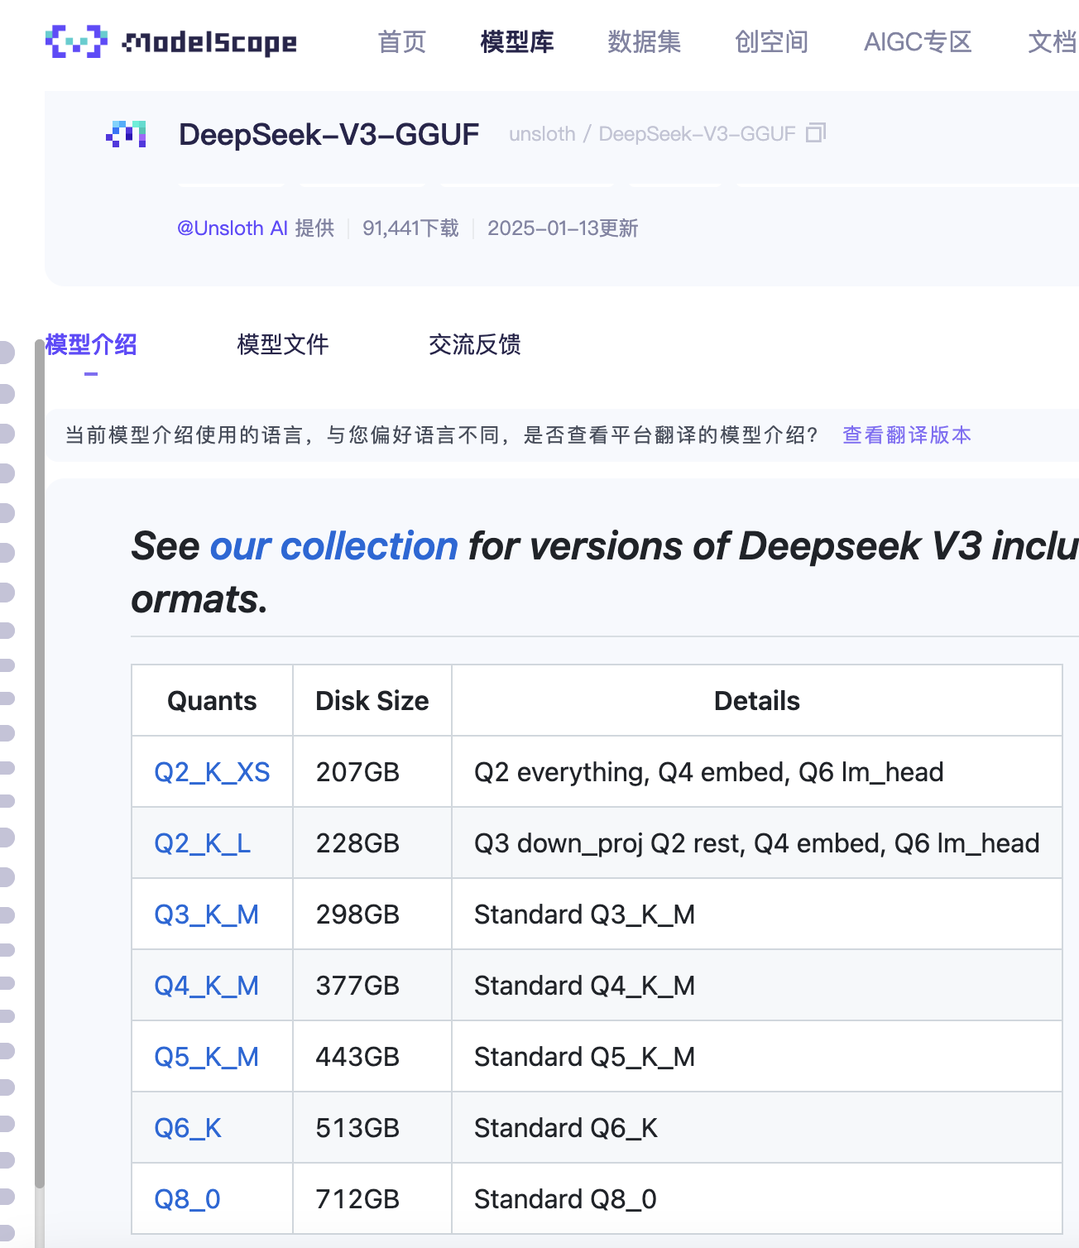Open the 创空间 navigation item
This screenshot has width=1079, height=1248.
(x=770, y=42)
